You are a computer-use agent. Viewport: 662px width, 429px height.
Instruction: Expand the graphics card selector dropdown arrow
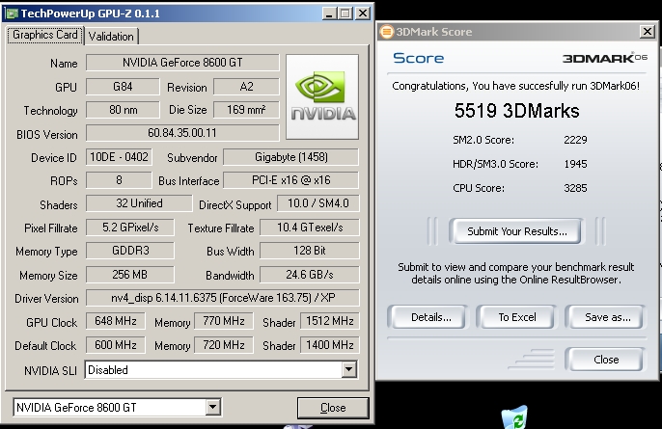[x=212, y=407]
